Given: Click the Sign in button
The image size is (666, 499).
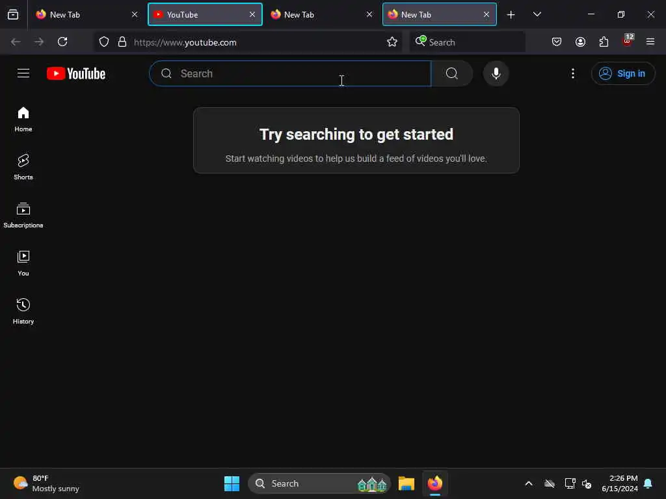Looking at the screenshot, I should pos(622,73).
